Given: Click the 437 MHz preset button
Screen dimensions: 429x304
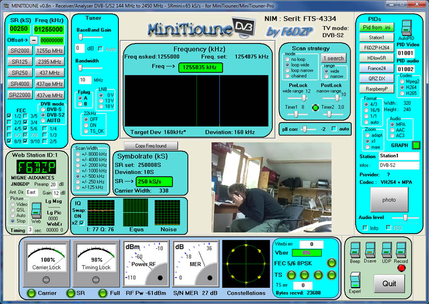Looking at the screenshot, I should tap(49, 73).
